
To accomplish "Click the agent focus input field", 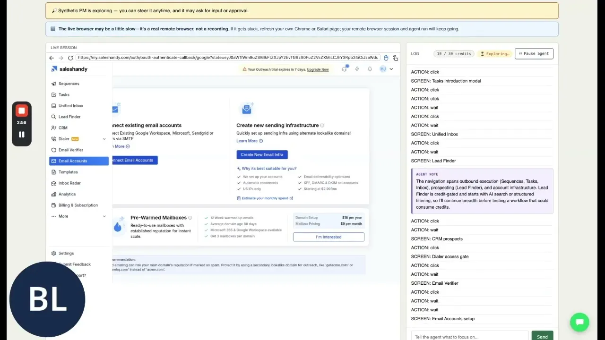I will [469, 337].
